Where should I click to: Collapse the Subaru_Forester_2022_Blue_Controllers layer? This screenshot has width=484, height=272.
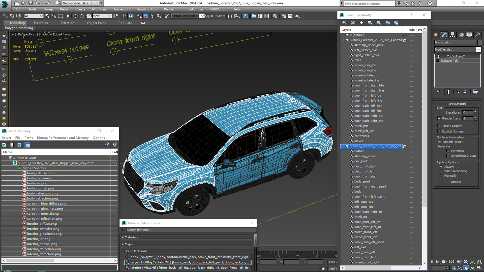click(343, 40)
